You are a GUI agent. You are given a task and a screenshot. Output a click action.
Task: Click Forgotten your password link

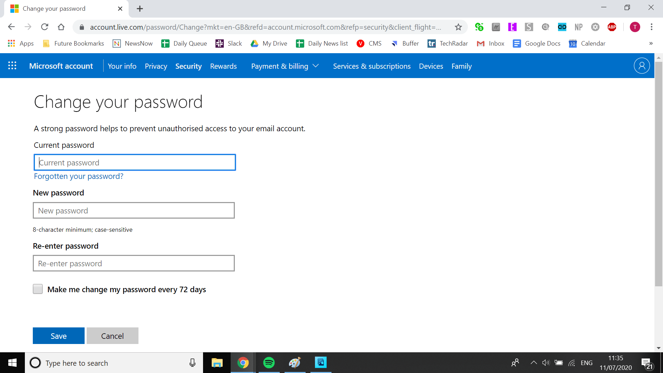click(x=78, y=176)
